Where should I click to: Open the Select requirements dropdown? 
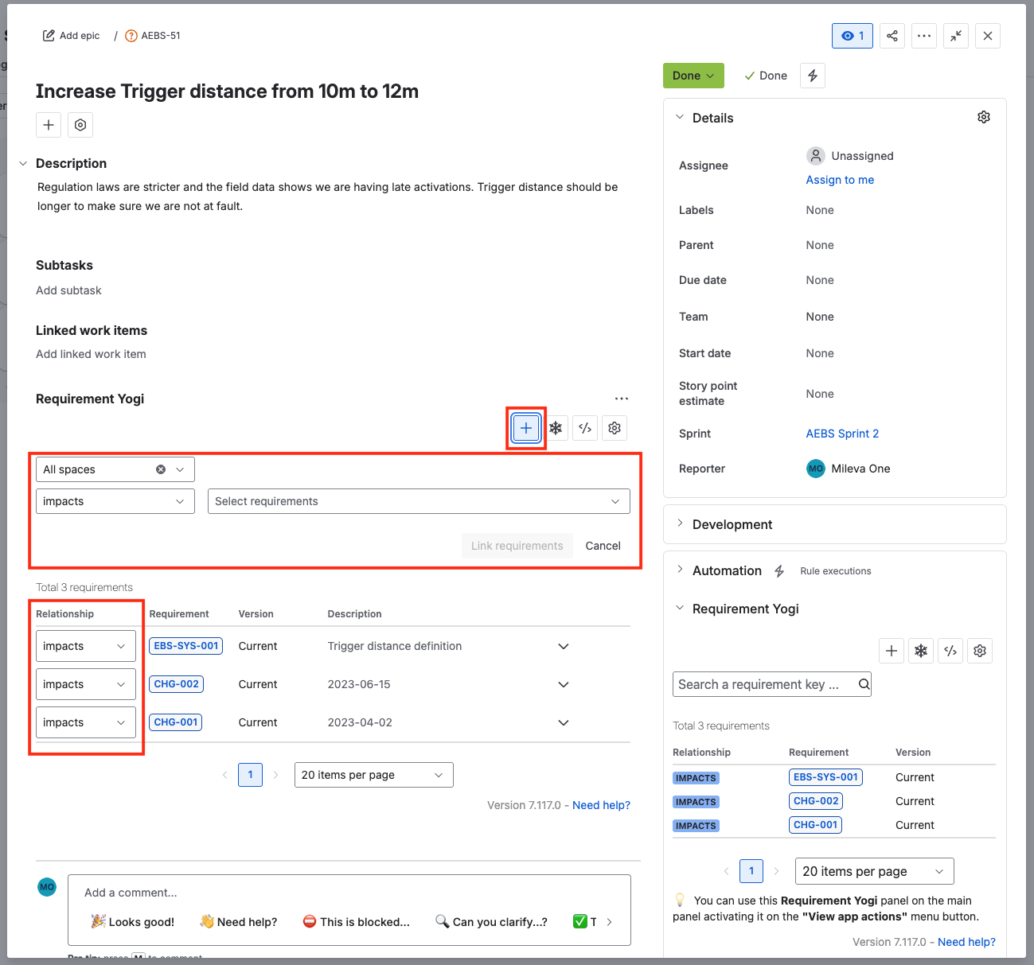[419, 501]
